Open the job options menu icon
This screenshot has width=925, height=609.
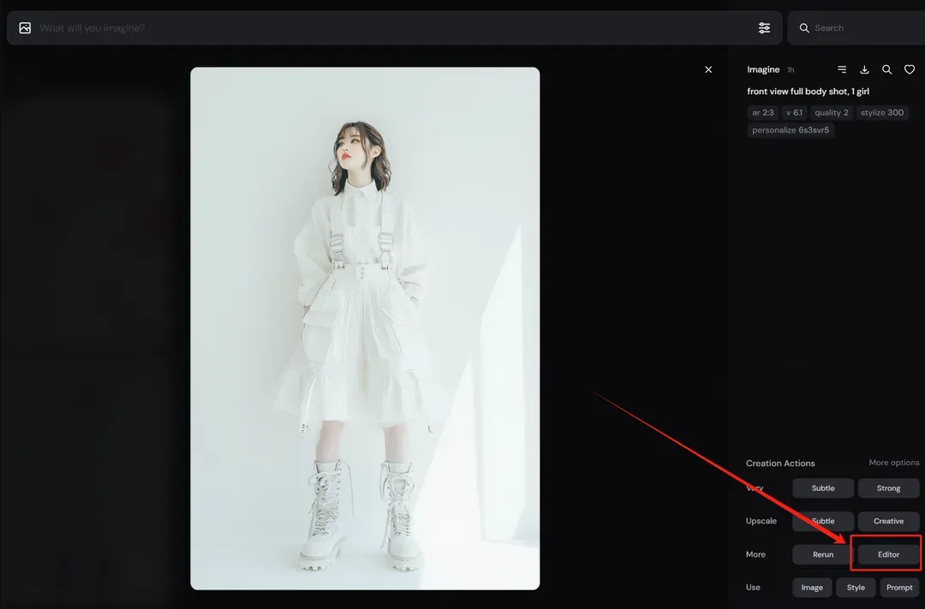(x=842, y=69)
